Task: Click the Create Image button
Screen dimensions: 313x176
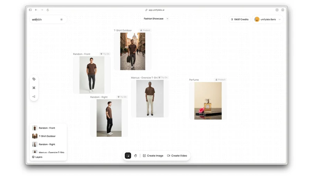Action: point(153,156)
